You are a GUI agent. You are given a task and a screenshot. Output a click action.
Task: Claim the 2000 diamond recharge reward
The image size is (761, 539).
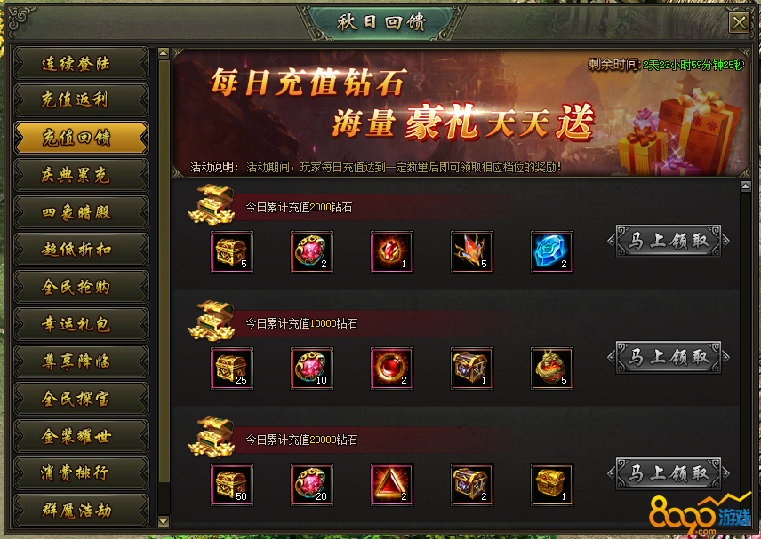point(669,241)
